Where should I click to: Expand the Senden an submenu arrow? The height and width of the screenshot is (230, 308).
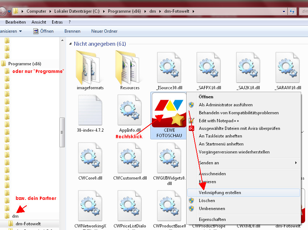(296, 163)
